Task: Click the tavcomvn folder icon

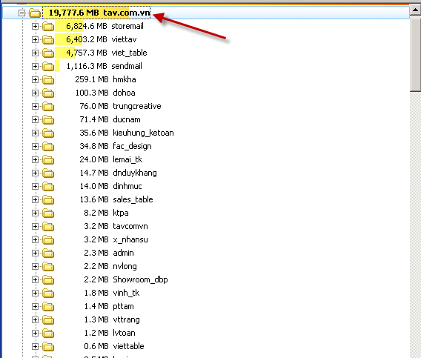Action: click(x=48, y=227)
